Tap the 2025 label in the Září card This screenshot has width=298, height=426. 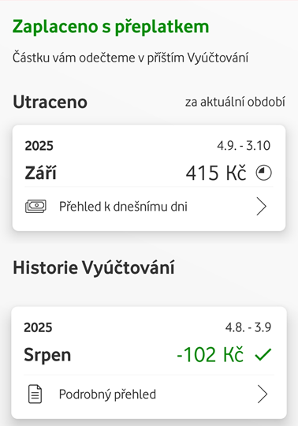point(39,146)
